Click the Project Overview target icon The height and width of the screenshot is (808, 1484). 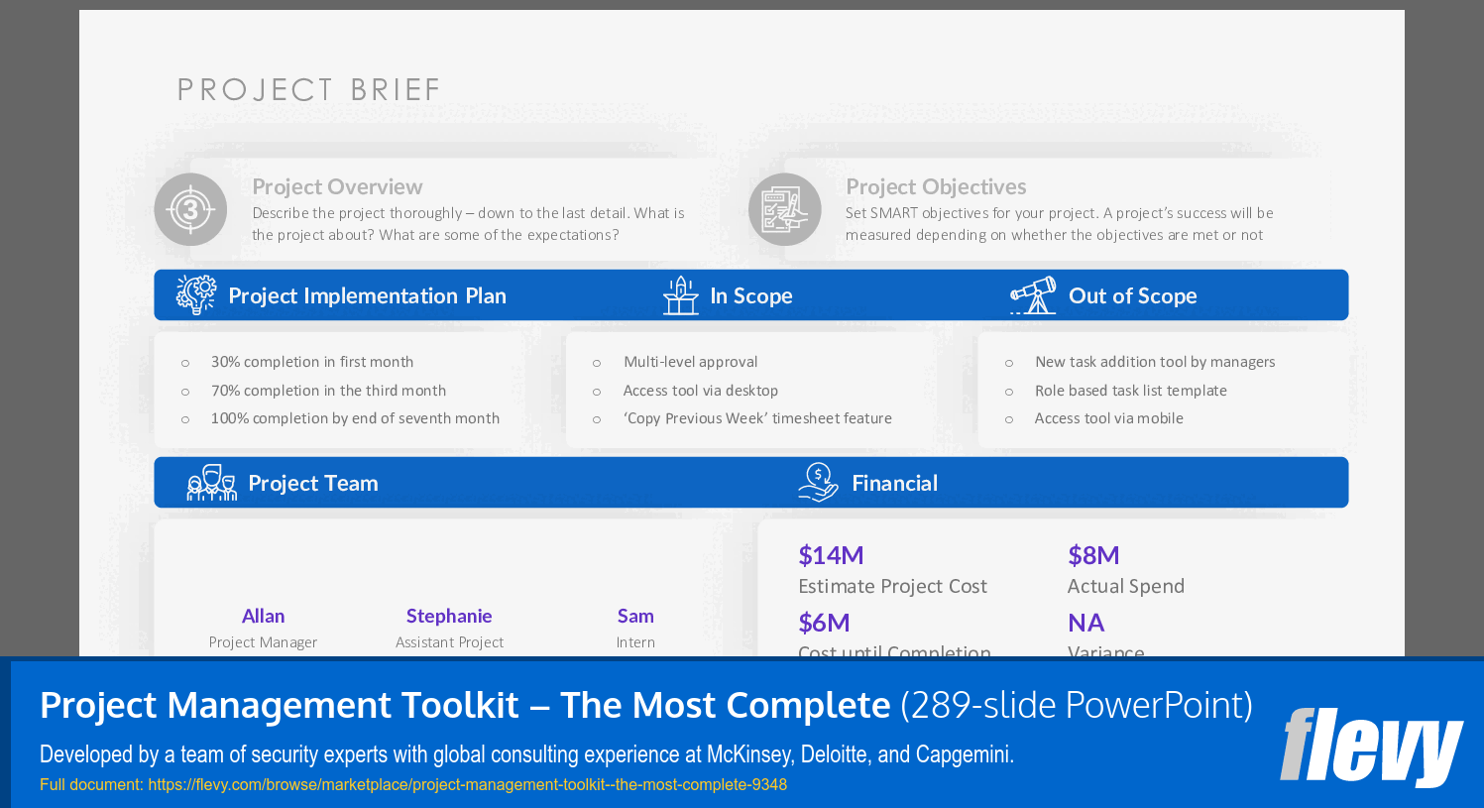pyautogui.click(x=190, y=209)
